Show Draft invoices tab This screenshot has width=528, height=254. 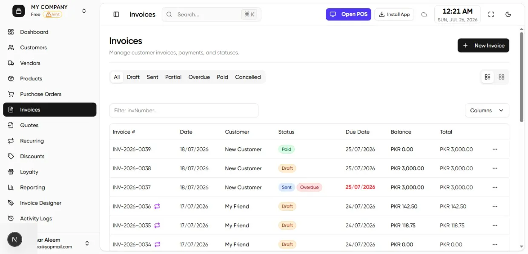tap(133, 77)
